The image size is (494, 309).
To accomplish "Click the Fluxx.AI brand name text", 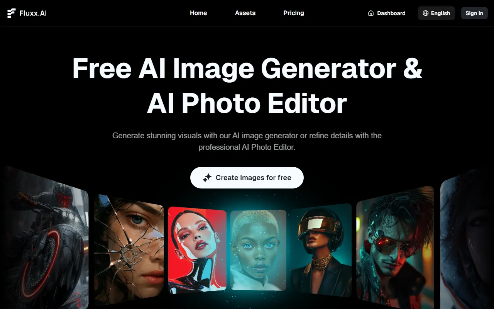I will 33,13.
